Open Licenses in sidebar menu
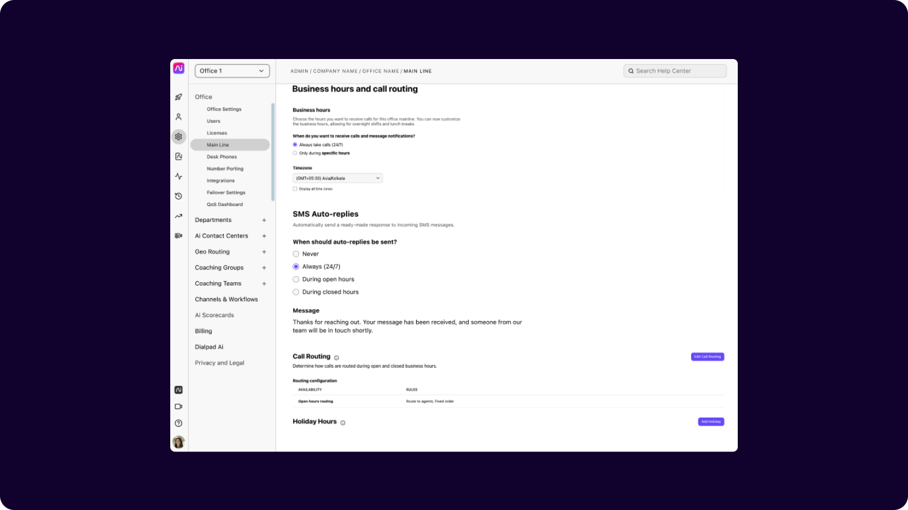 pos(217,133)
